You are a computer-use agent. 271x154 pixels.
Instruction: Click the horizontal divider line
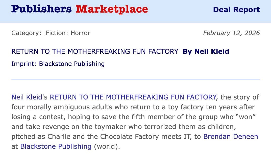pyautogui.click(x=135, y=79)
